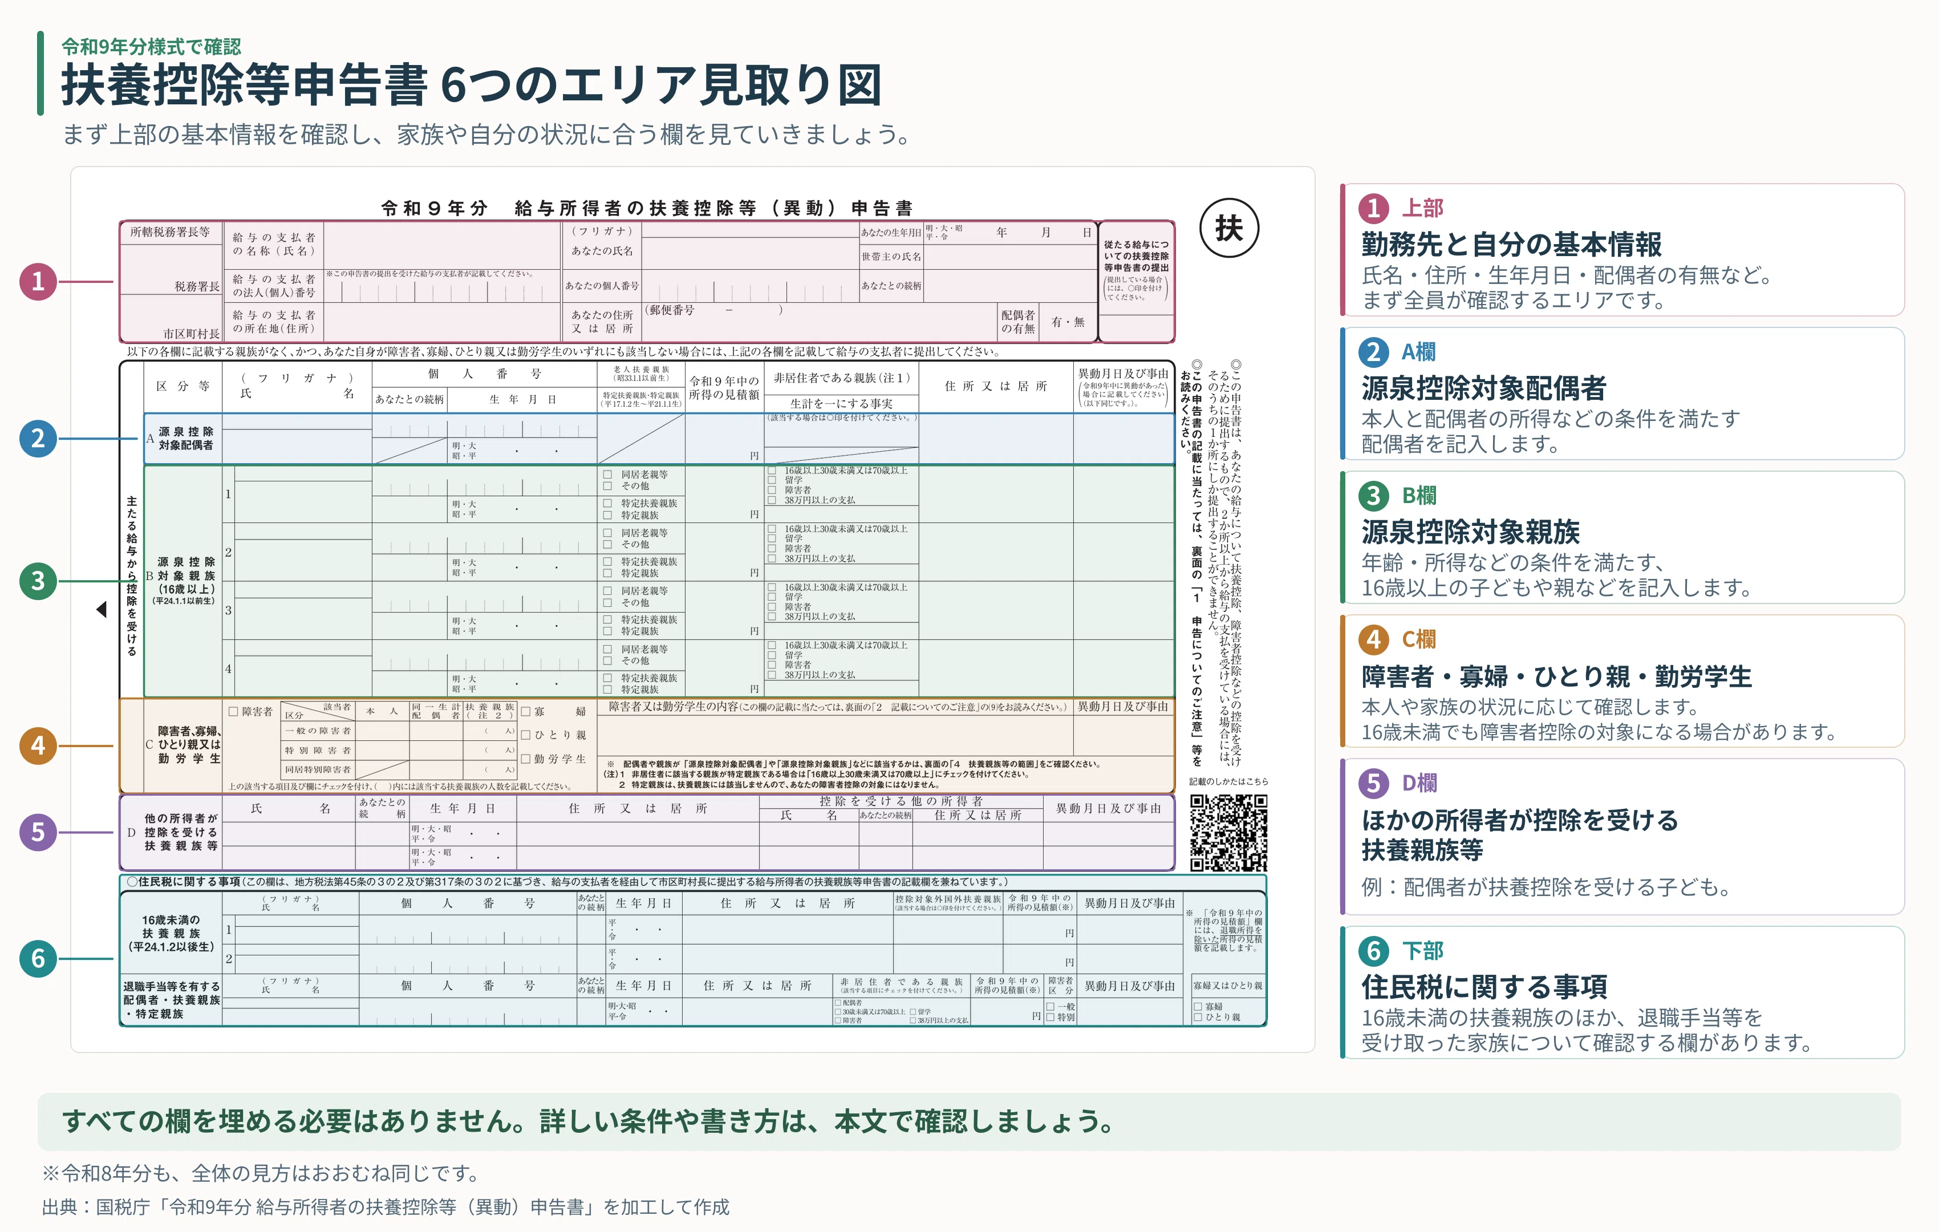Click the circled 扶 mark above the form
Image resolution: width=1939 pixels, height=1232 pixels.
[x=1229, y=228]
